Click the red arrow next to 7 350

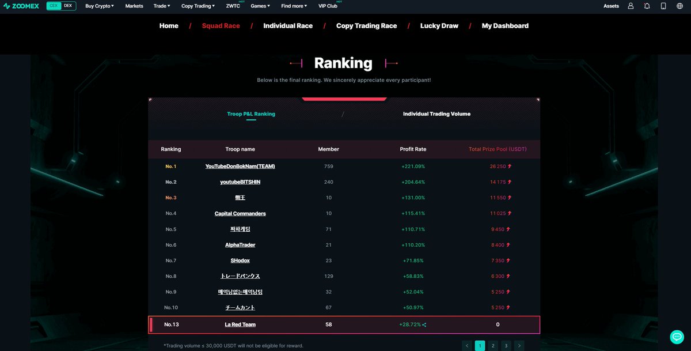point(510,261)
